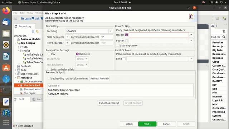Collapse the Kafka folder in Job Designs

tap(19, 51)
